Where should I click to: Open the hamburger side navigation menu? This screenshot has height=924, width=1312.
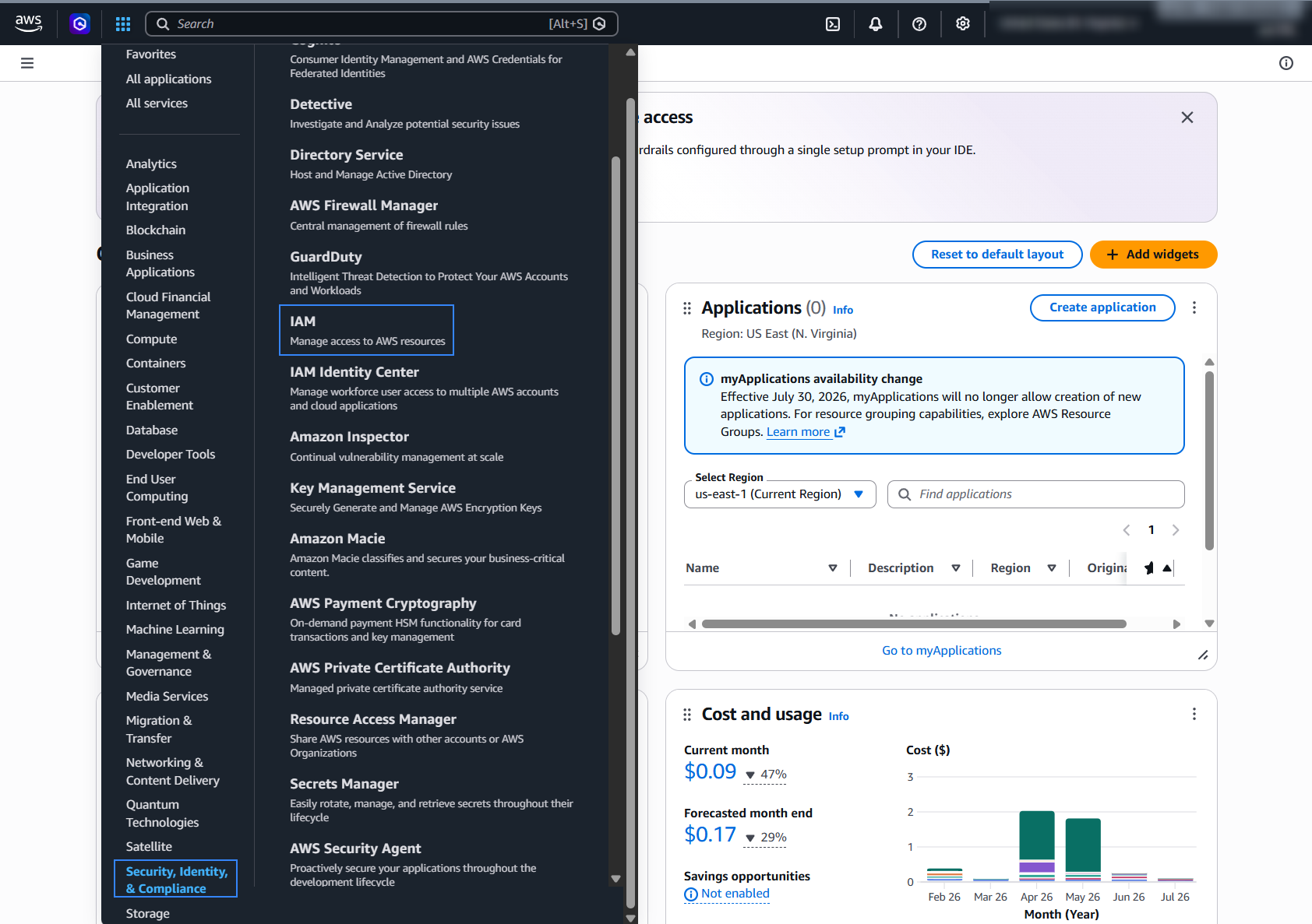tap(27, 63)
